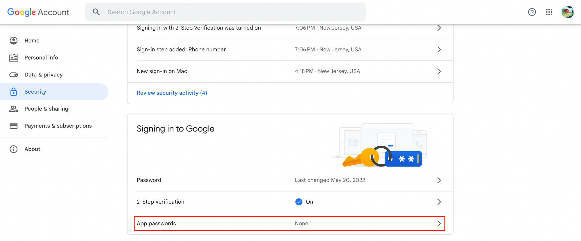The image size is (581, 241).
Task: Click 'New sign-in on Mac' text
Action: click(162, 71)
